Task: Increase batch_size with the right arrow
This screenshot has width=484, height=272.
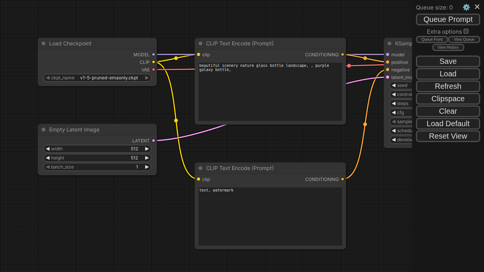Action: tap(147, 167)
